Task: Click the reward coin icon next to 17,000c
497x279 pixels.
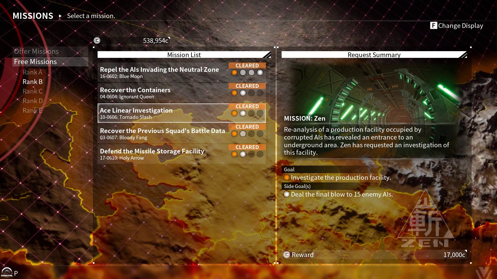Action: tap(286, 255)
